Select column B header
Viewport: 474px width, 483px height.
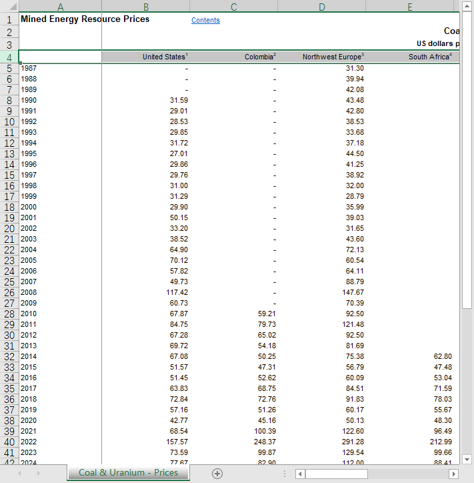(146, 7)
